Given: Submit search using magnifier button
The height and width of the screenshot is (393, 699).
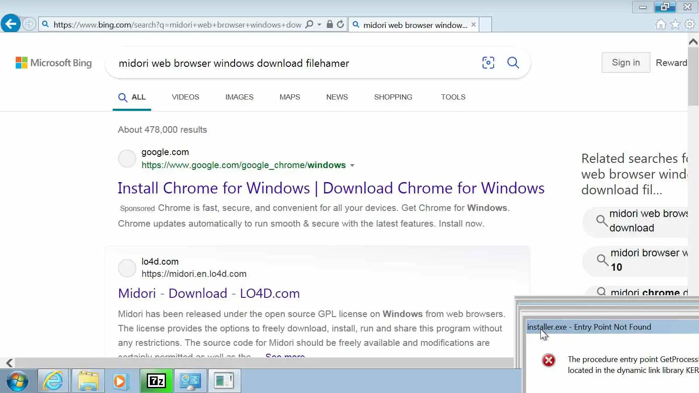Looking at the screenshot, I should tap(513, 63).
